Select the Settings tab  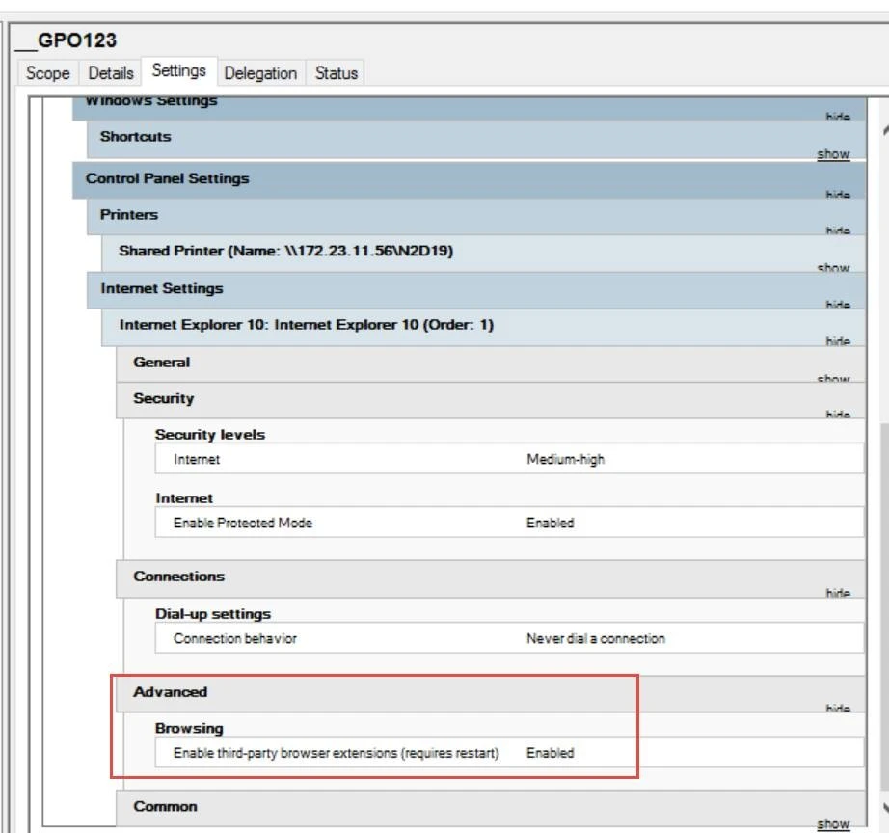tap(178, 71)
